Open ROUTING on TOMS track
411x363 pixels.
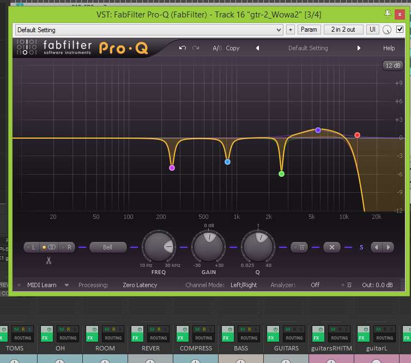pyautogui.click(x=22, y=338)
